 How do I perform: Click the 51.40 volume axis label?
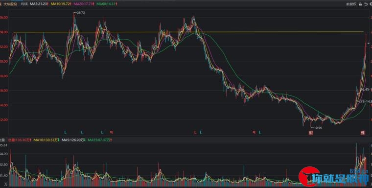coord(4,175)
